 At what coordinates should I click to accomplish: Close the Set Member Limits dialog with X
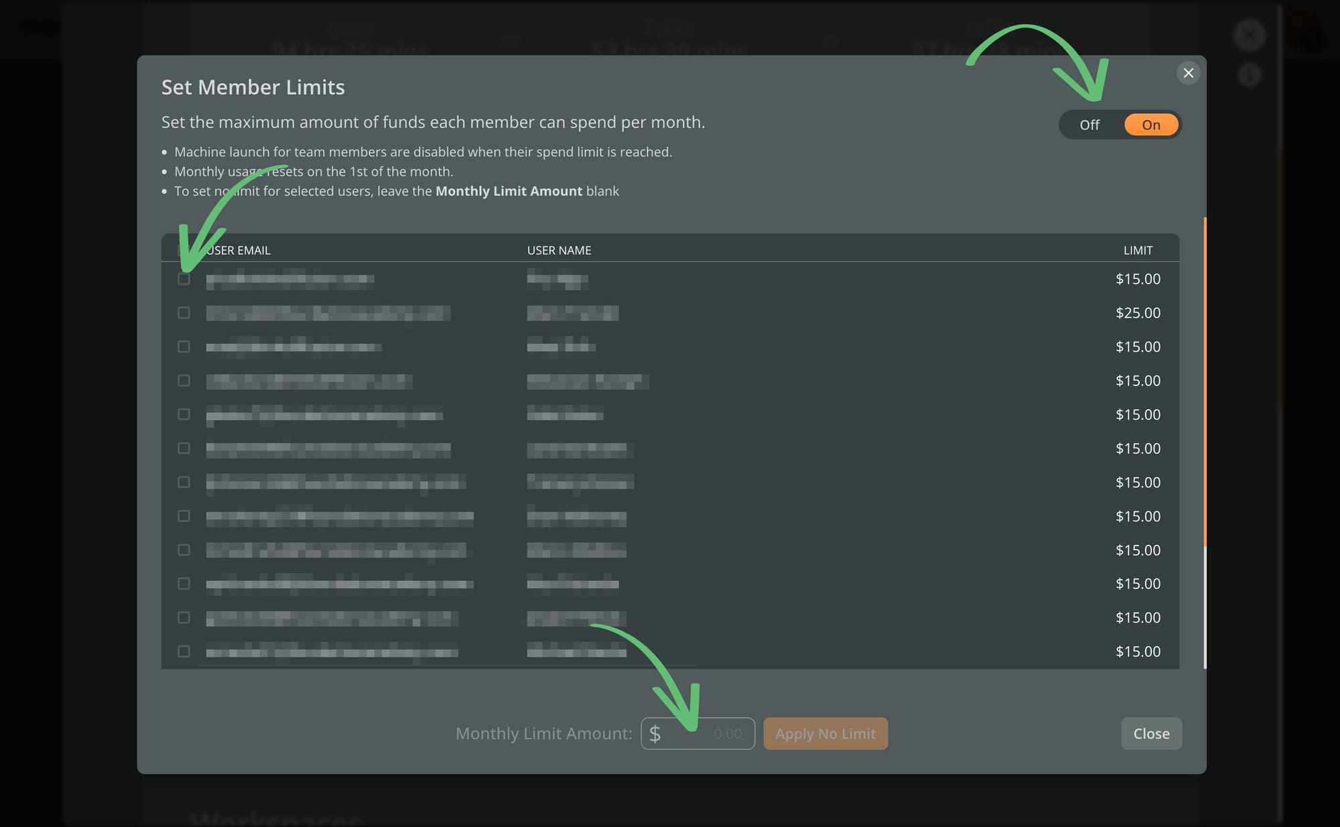click(1188, 73)
